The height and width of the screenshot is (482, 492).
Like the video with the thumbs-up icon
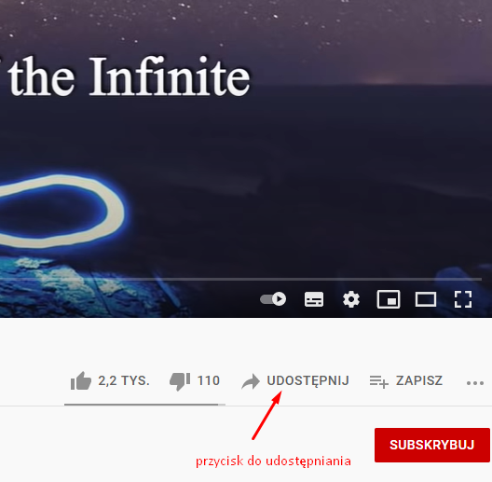click(x=81, y=381)
